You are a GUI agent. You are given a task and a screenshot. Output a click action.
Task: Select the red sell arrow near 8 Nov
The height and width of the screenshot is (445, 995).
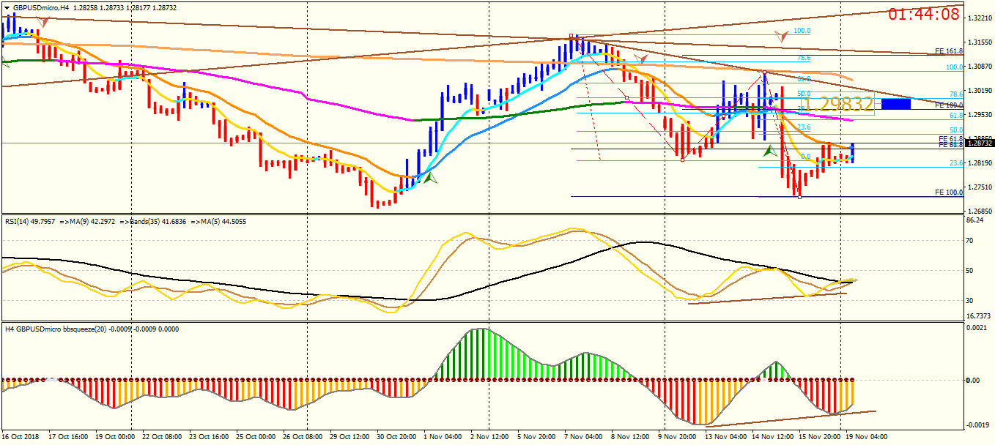click(x=642, y=58)
